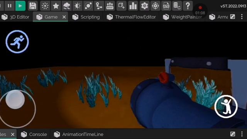Open the ThermalFlowEditor tab

pos(131,17)
